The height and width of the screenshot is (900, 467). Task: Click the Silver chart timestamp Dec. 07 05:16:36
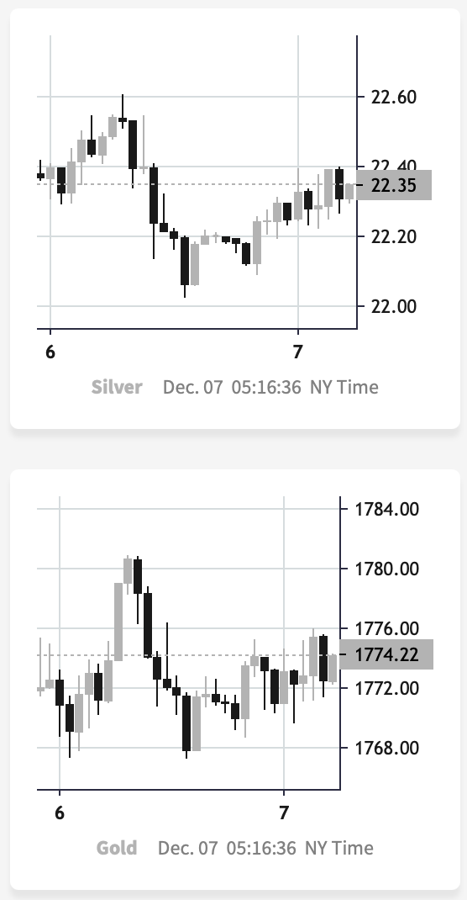232,387
